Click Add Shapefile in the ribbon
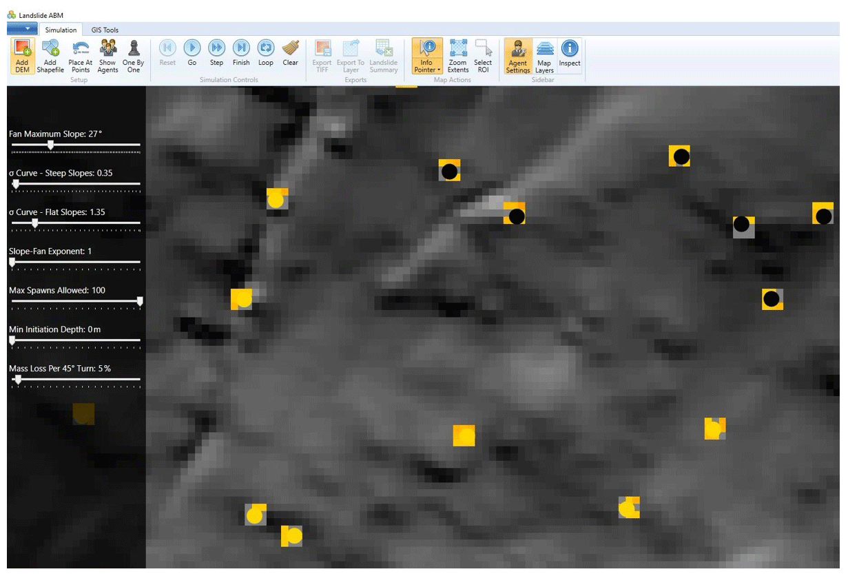This screenshot has width=848, height=576. point(50,55)
